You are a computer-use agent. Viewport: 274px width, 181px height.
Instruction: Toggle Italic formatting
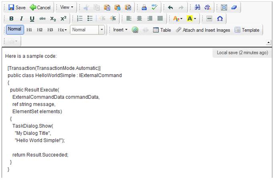(22, 18)
